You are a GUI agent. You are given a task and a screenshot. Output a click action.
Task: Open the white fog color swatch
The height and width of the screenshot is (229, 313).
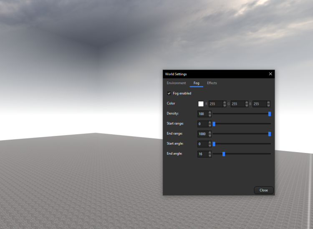click(201, 104)
